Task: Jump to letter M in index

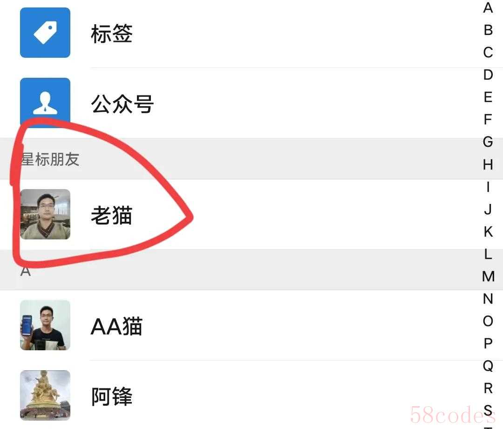Action: coord(488,276)
